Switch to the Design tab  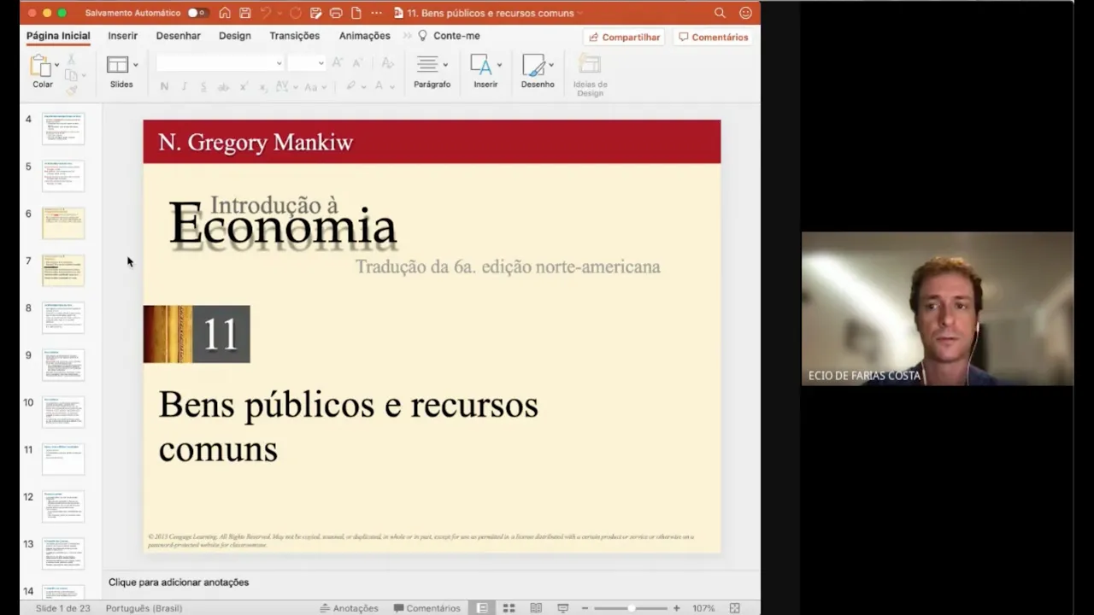(x=235, y=36)
